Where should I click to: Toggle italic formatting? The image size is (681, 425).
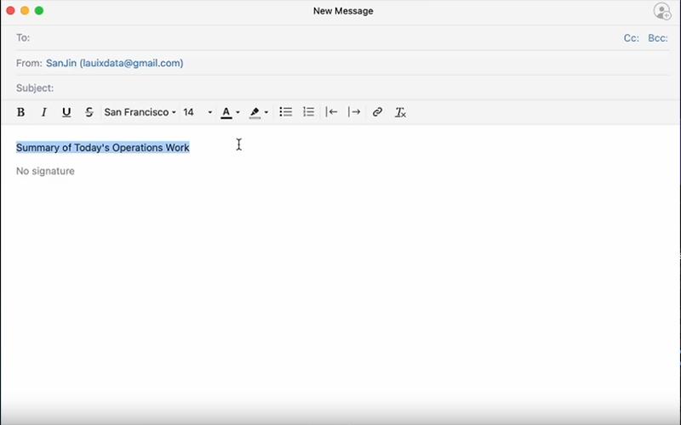pos(43,112)
